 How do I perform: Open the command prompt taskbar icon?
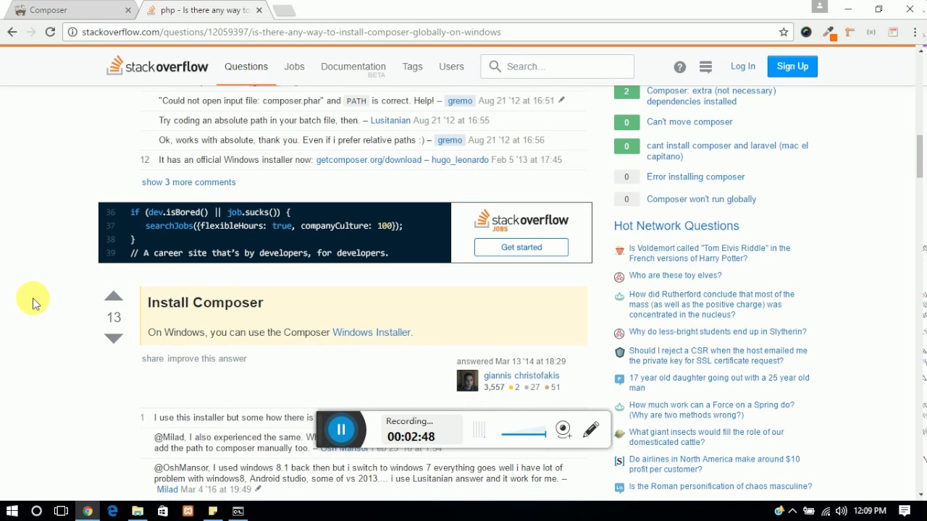coord(238,511)
